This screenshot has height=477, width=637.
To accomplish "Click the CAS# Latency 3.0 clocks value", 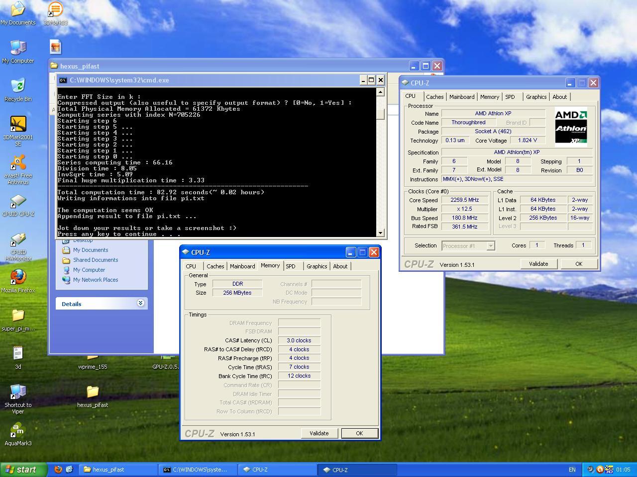I will (299, 340).
